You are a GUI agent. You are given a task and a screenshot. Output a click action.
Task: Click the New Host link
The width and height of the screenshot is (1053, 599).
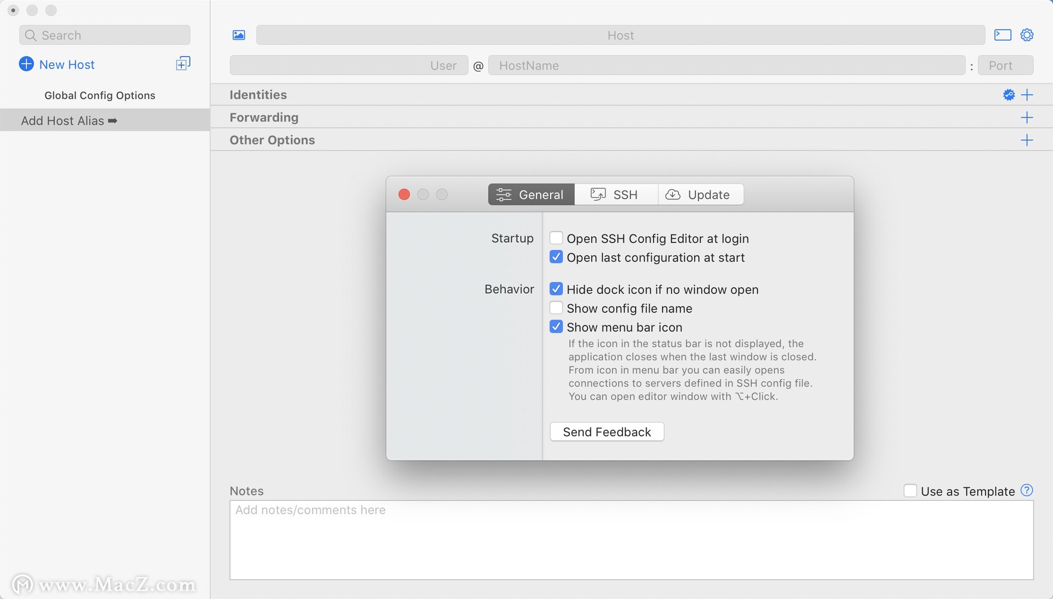pos(67,65)
